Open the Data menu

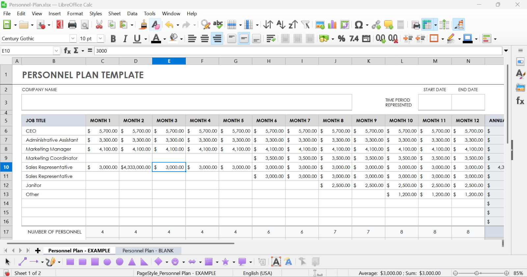tap(132, 14)
